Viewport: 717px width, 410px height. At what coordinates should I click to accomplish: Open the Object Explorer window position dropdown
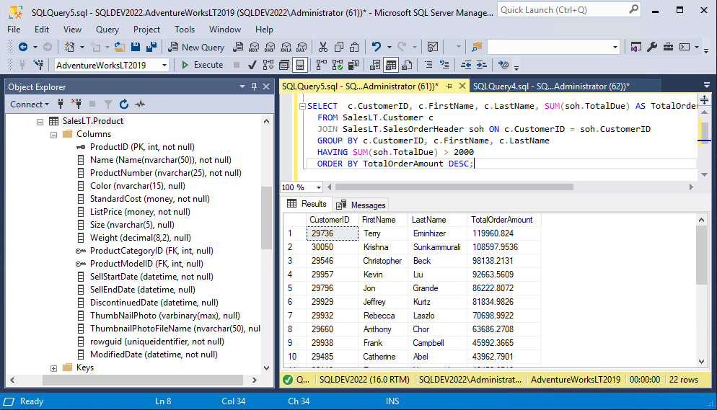(x=242, y=86)
